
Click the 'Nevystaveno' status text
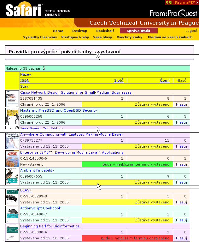pyautogui.click(x=32, y=164)
